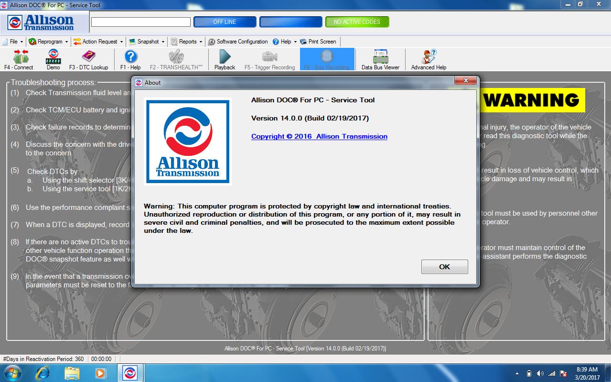
Task: Expand the Action Request dropdown arrow
Action: coord(122,42)
